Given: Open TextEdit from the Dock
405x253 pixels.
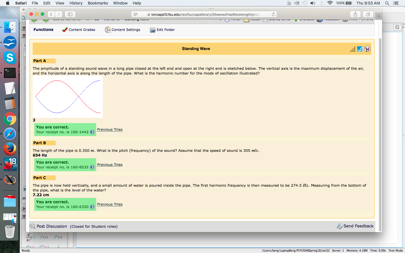Looking at the screenshot, I should click(x=10, y=88).
